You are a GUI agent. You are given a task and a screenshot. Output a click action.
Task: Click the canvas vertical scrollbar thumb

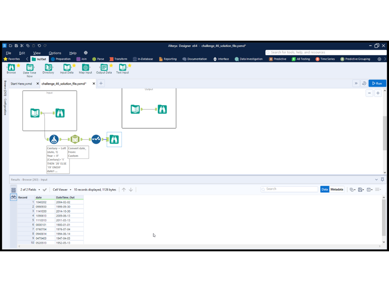click(x=385, y=133)
